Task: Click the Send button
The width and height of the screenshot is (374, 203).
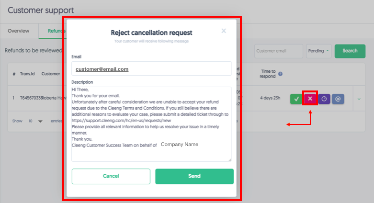Action: pyautogui.click(x=194, y=176)
